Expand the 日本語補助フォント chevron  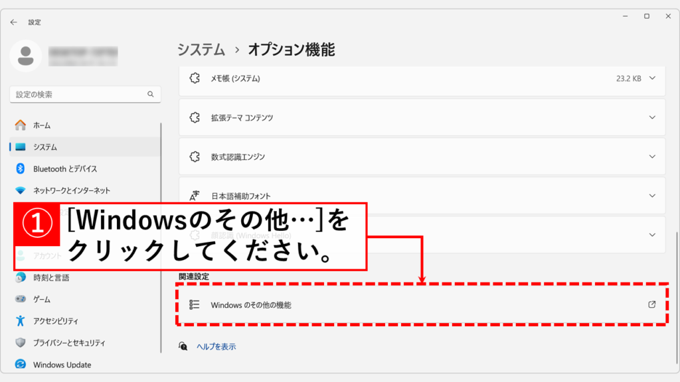(652, 196)
